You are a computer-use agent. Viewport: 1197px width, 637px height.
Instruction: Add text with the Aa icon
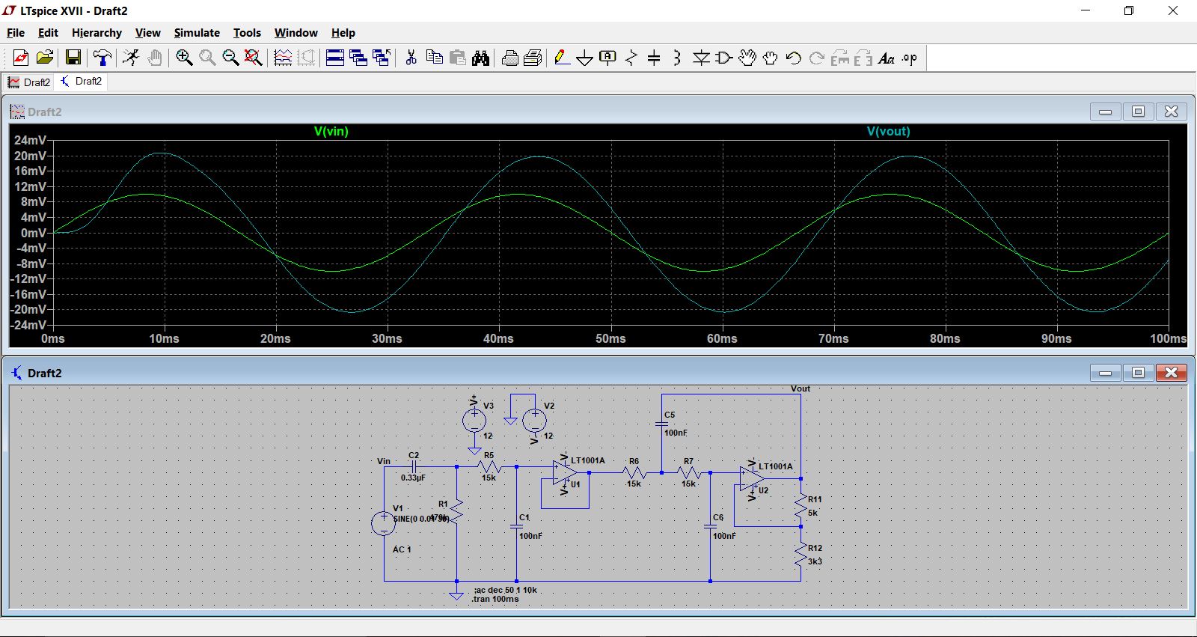pyautogui.click(x=887, y=58)
